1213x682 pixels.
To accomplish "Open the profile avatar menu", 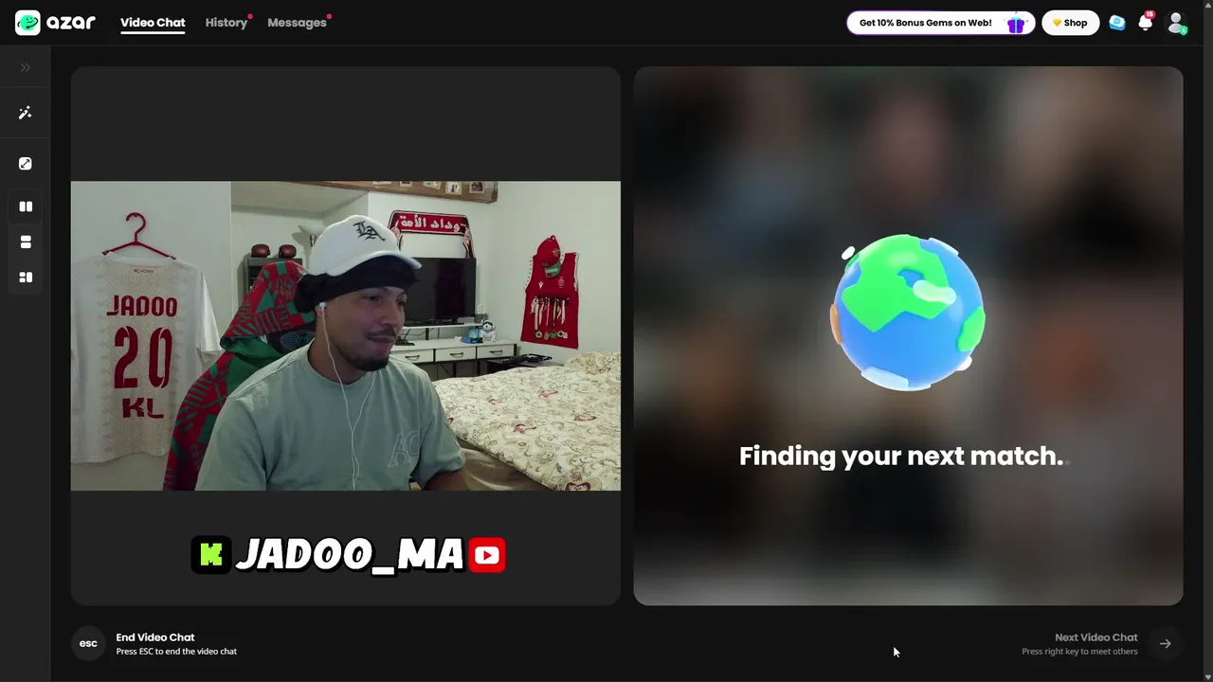I will click(x=1176, y=23).
